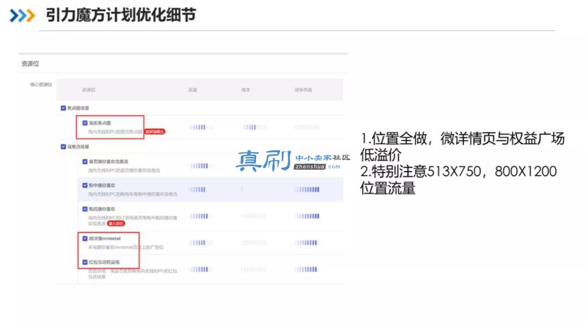586x323 pixels.
Task: Select the 竞争热度 column header
Action: tap(303, 90)
